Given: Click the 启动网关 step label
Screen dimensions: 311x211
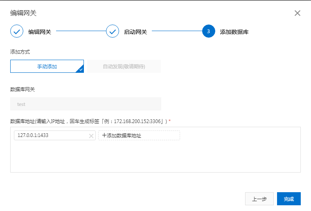Looking at the screenshot, I should coord(135,32).
